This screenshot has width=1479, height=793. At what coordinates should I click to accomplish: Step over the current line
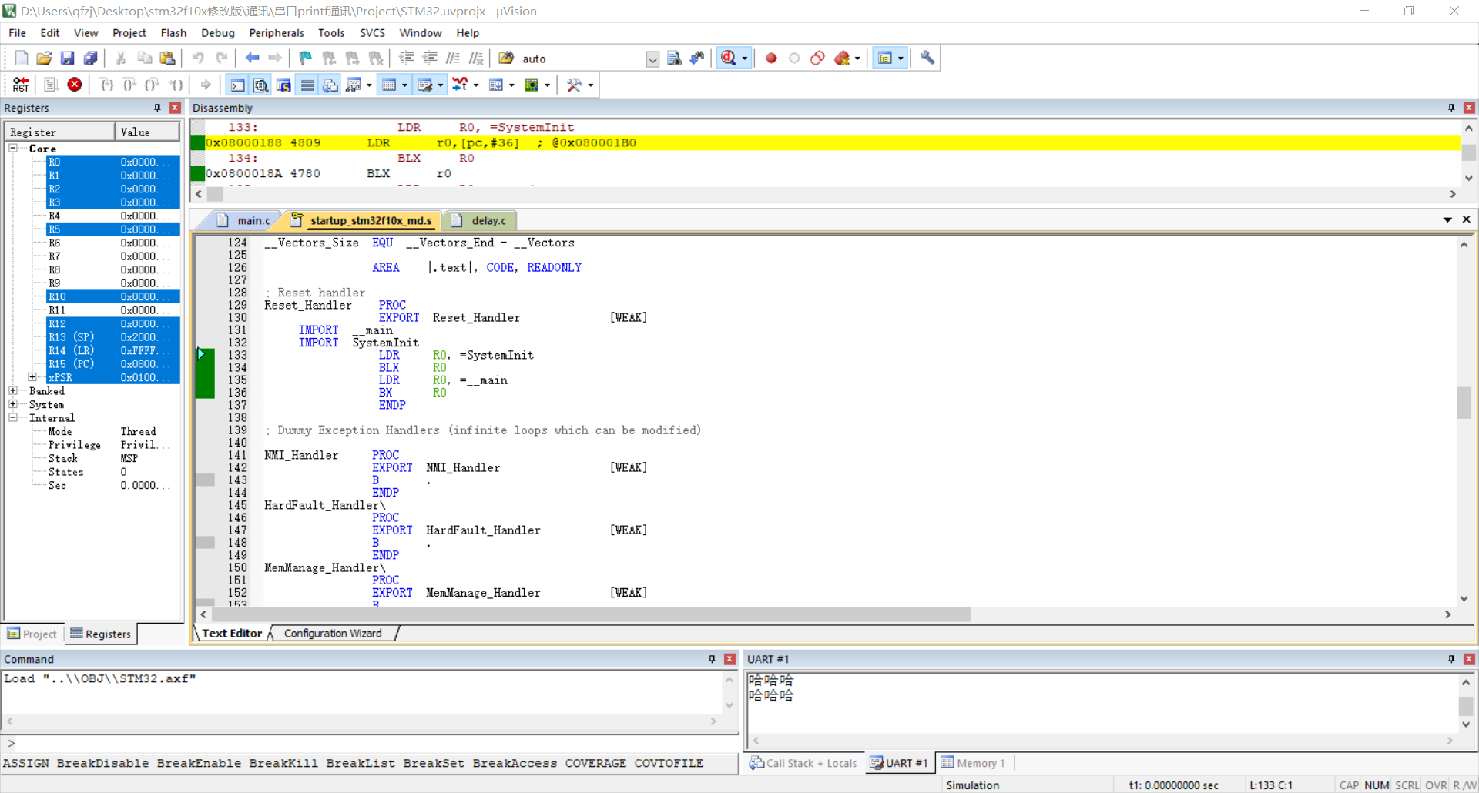point(129,85)
